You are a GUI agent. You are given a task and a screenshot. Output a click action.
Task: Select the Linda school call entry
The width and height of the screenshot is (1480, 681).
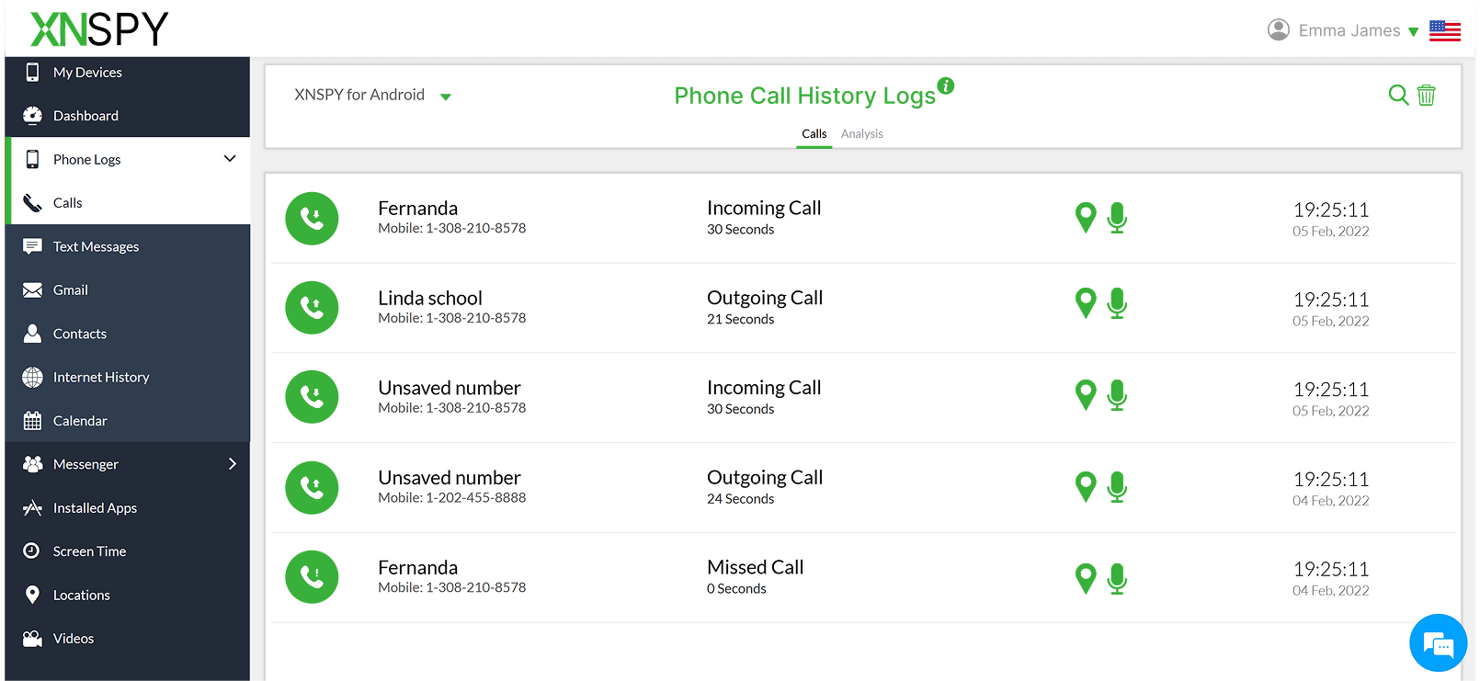[x=430, y=299]
